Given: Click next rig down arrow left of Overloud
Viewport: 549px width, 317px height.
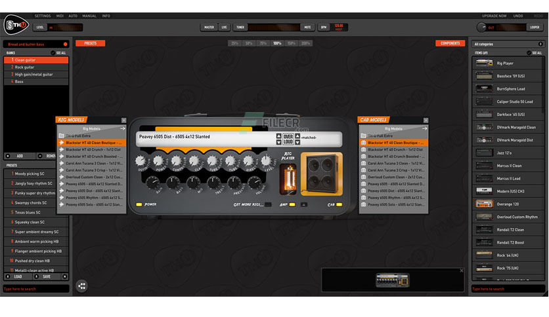Looking at the screenshot, I should click(278, 142).
